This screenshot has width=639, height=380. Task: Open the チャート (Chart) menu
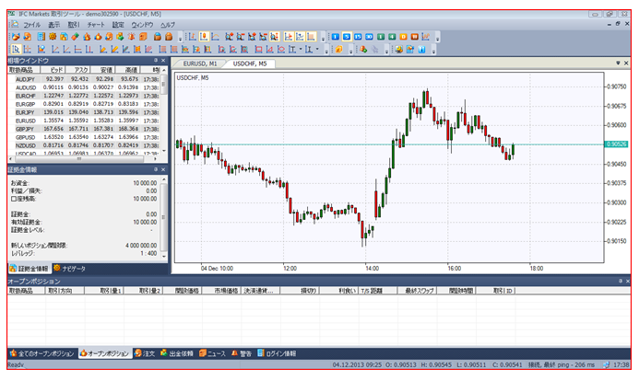[95, 24]
